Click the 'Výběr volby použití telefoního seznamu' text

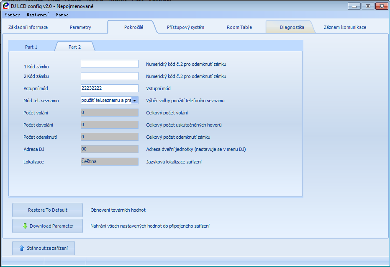[185, 101]
